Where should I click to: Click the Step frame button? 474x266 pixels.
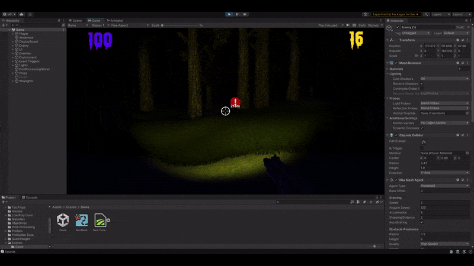click(x=245, y=14)
